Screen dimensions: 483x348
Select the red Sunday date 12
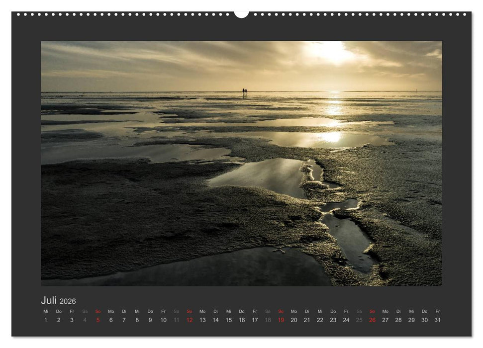[191, 321]
